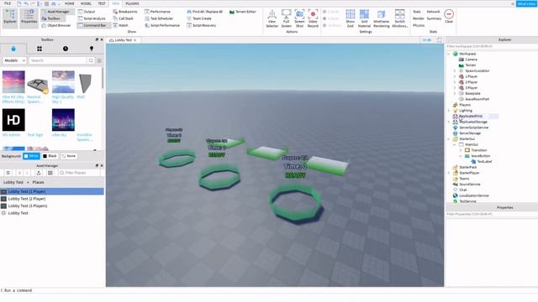Select the HD Admin toolbox thumbnail
The width and height of the screenshot is (538, 302).
click(x=13, y=120)
